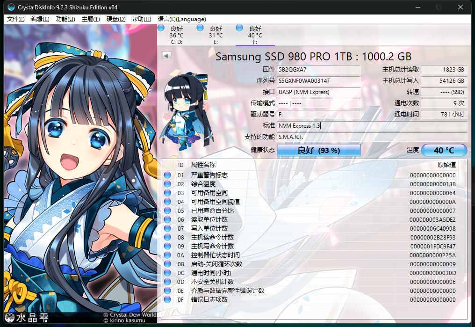This screenshot has width=475, height=327.
Task: Click the previous disk arrow button
Action: point(166,56)
